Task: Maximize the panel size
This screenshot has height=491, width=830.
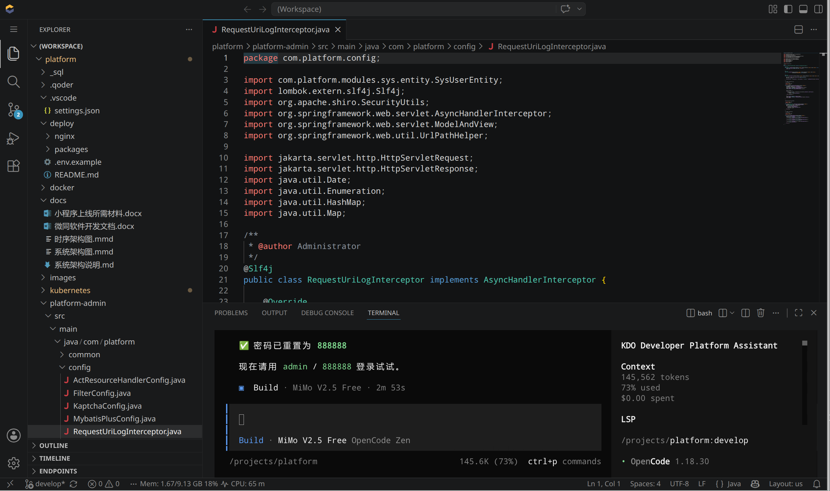Action: tap(799, 313)
